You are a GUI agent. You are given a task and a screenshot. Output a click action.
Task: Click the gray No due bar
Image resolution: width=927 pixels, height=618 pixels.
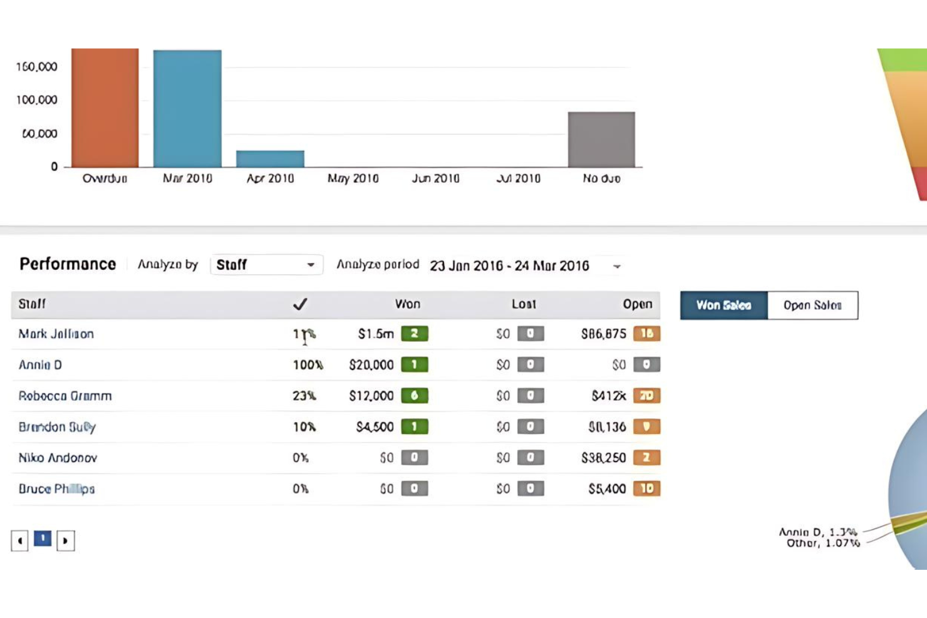point(601,140)
